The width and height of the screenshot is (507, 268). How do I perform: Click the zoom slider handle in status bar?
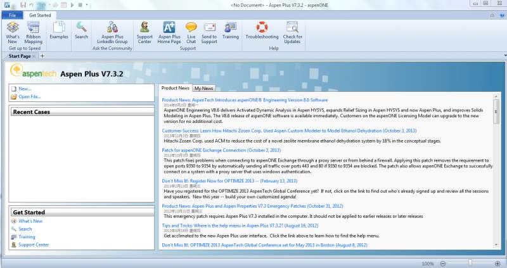tap(470, 262)
